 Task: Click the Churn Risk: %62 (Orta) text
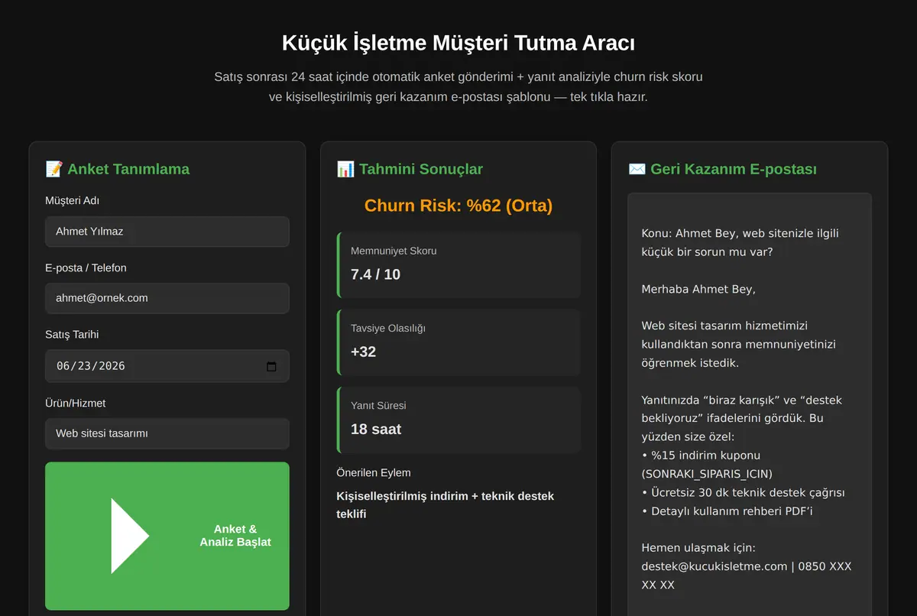458,206
